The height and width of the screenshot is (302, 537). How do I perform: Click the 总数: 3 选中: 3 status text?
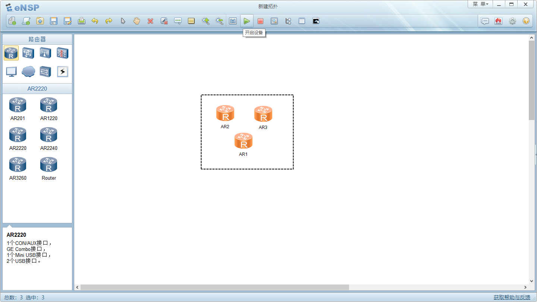pyautogui.click(x=24, y=297)
